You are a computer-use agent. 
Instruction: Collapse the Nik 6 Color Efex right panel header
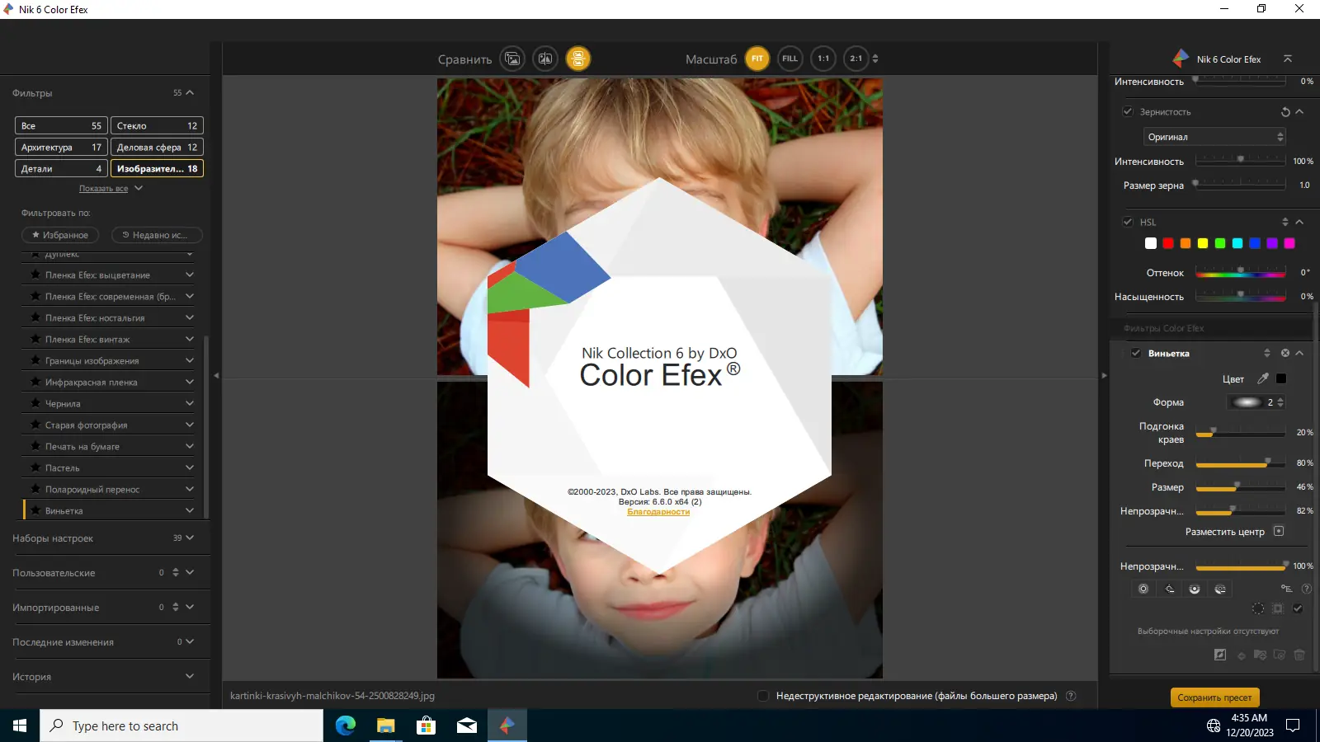pos(1288,59)
